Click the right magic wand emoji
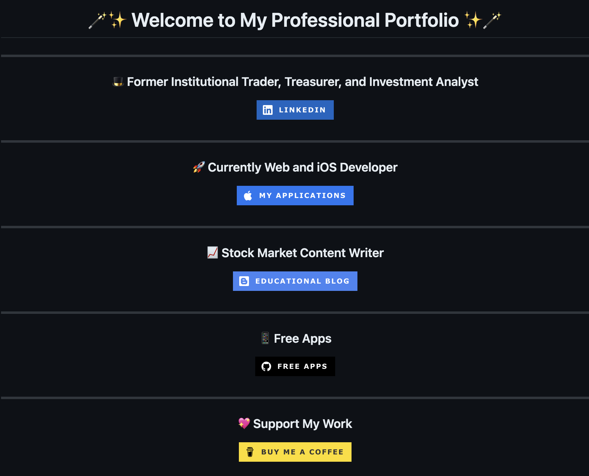This screenshot has height=476, width=589. pos(492,21)
